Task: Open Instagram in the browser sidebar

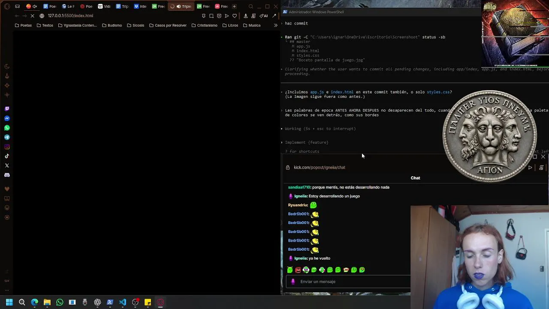Action: [x=7, y=147]
